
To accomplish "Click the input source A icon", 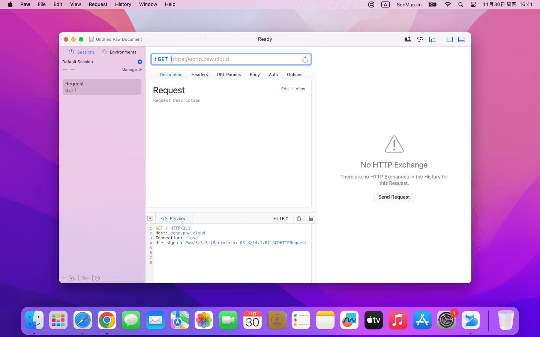I will (385, 4).
